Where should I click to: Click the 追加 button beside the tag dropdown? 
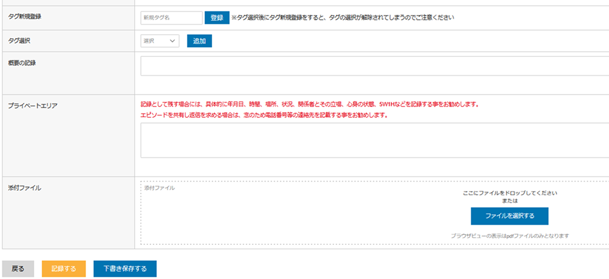pyautogui.click(x=199, y=41)
